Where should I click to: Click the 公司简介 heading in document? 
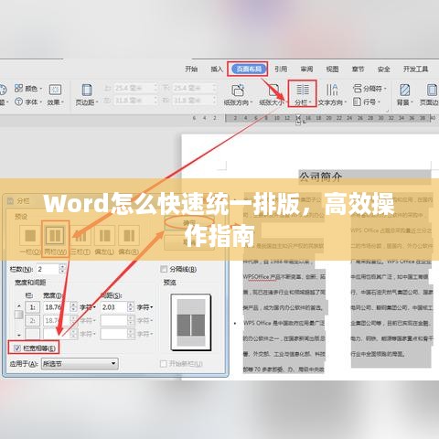(320, 177)
